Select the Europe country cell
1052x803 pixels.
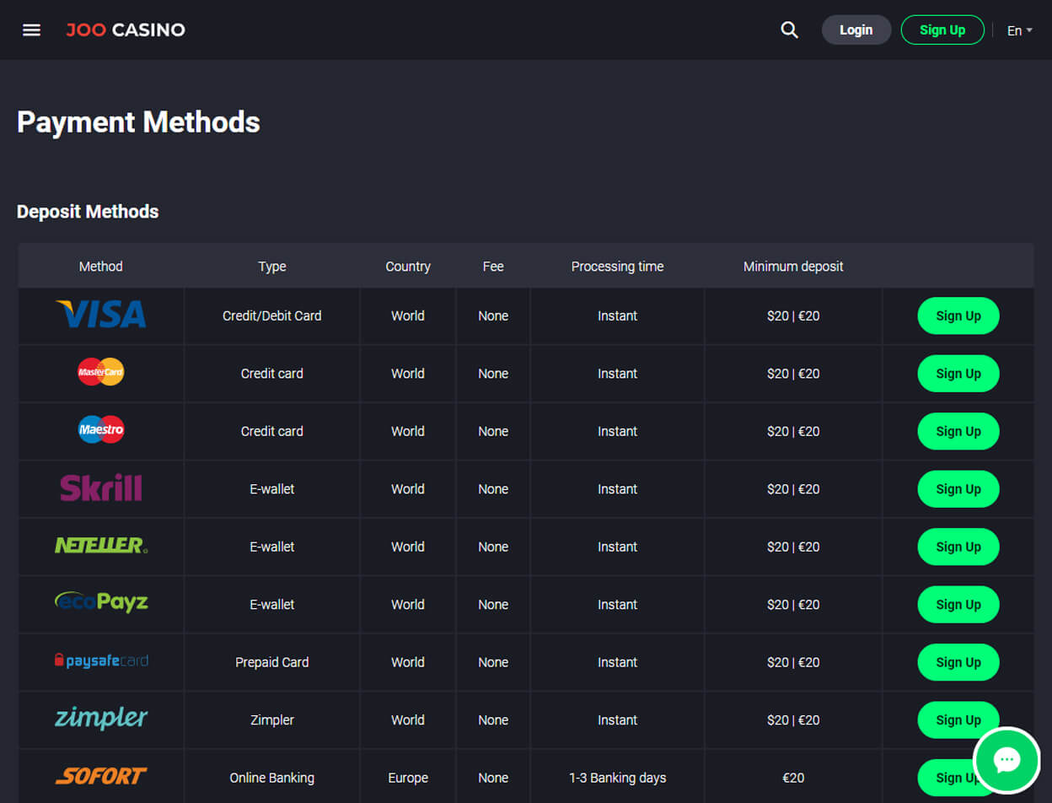coord(408,778)
